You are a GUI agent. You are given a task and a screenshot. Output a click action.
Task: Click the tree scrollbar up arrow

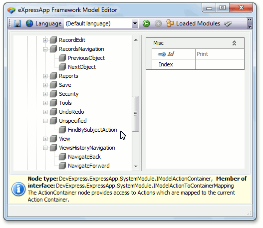point(136,40)
